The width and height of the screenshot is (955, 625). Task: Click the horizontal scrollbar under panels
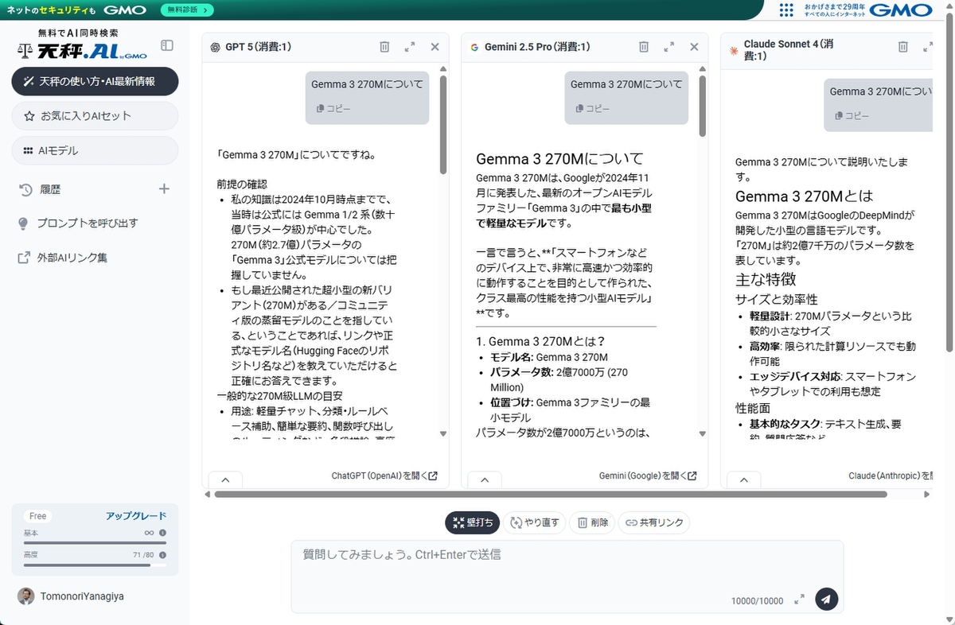551,495
